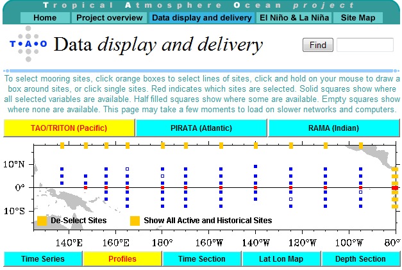
Task: Click the Show All Active and Historical Sites label
Action: click(208, 221)
